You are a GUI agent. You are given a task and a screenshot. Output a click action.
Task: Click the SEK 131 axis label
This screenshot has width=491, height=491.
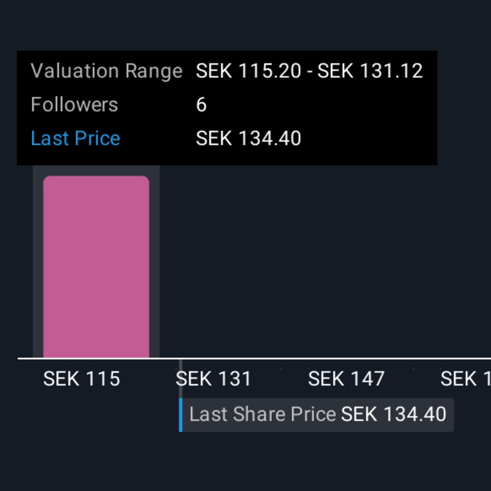coord(214,379)
